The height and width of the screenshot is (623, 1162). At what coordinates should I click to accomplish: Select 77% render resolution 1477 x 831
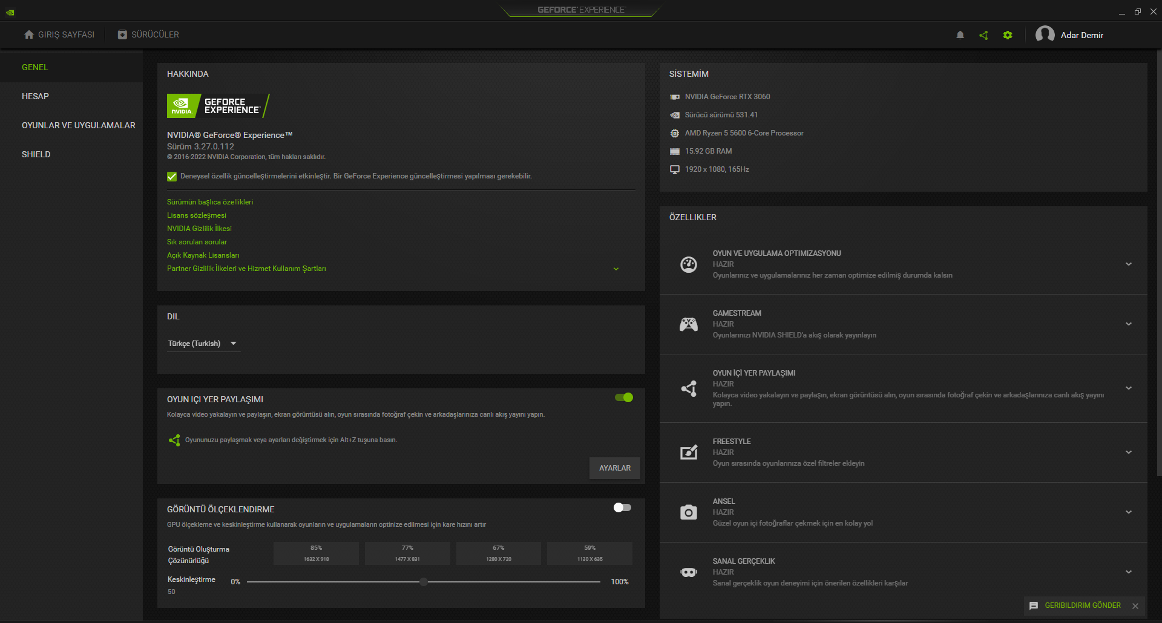tap(407, 553)
